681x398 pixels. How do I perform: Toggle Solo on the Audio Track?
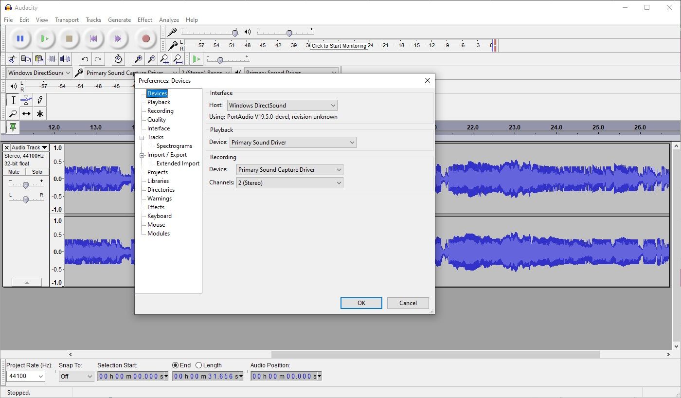click(x=37, y=172)
